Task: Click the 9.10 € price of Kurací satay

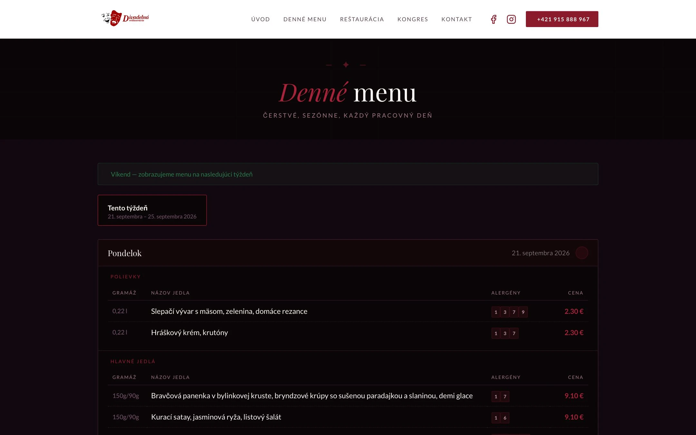Action: click(x=574, y=417)
